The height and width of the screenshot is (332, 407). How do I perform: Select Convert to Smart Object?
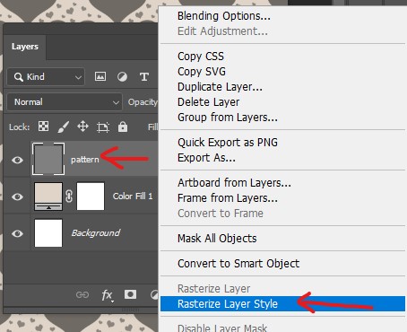pos(238,264)
